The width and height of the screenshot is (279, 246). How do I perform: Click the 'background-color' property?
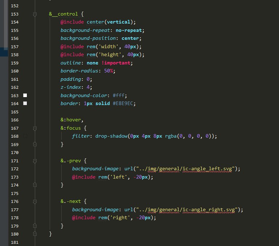point(84,95)
